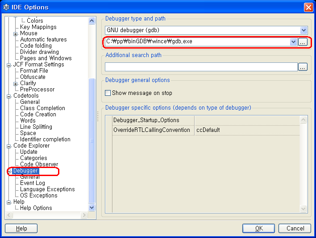Viewport: 316px width, 238px height.
Task: Select Divider drawing in the tree
Action: pos(39,52)
